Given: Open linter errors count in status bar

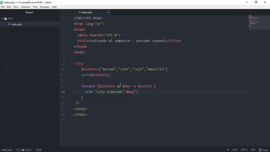Looking at the screenshot, I should (19, 150).
